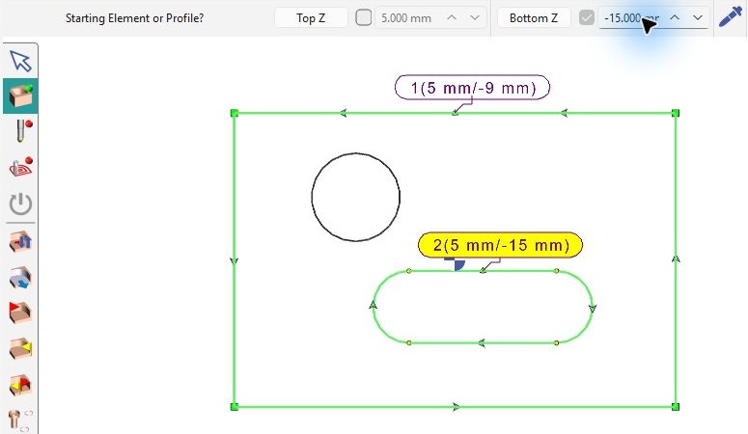Click the eyedropper pick icon
The height and width of the screenshot is (434, 748).
731,17
